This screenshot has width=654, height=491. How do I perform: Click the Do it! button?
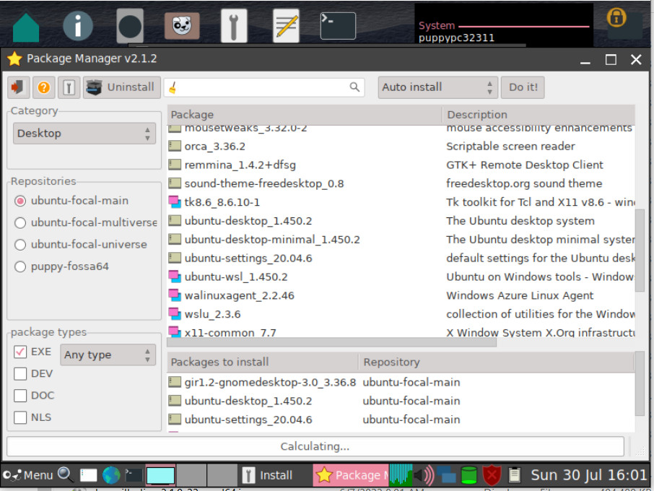coord(523,87)
